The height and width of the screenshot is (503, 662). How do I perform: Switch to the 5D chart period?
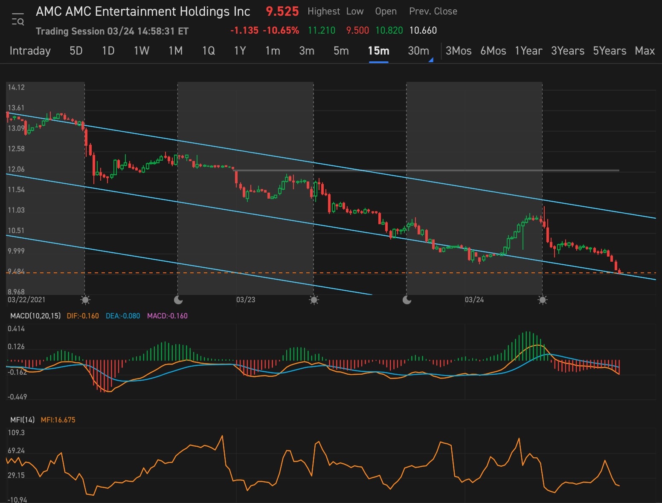tap(76, 51)
